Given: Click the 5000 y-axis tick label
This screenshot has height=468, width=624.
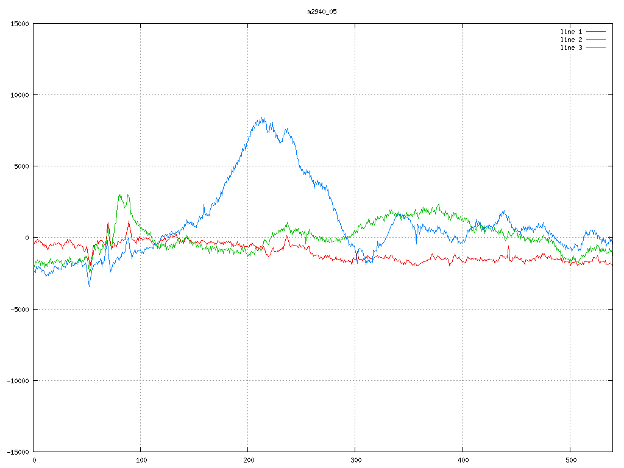Looking at the screenshot, I should pyautogui.click(x=20, y=166).
